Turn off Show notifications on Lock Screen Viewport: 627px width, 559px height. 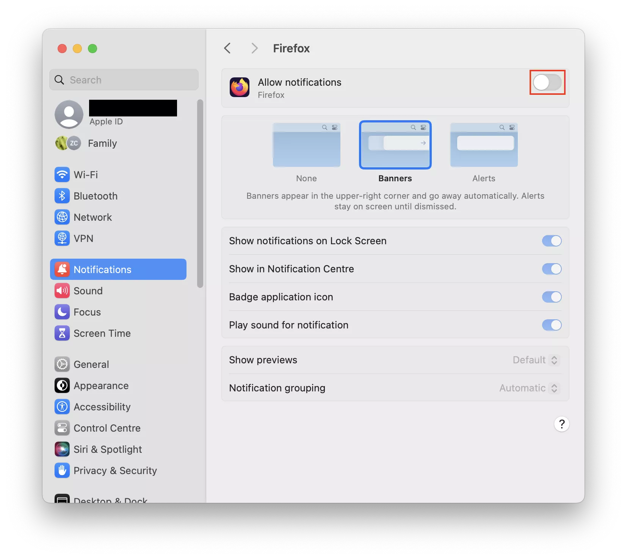pyautogui.click(x=552, y=241)
